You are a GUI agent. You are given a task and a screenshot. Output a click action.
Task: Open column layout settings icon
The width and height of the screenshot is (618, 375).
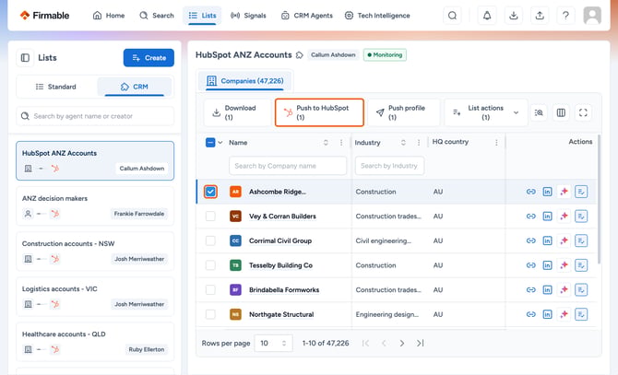(x=561, y=113)
